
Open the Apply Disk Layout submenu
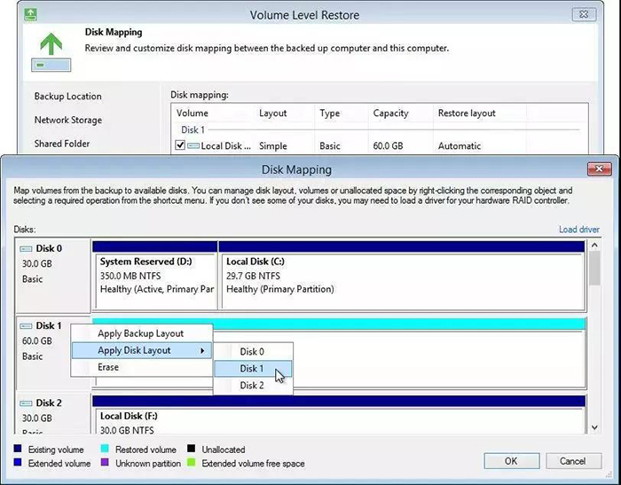[141, 350]
